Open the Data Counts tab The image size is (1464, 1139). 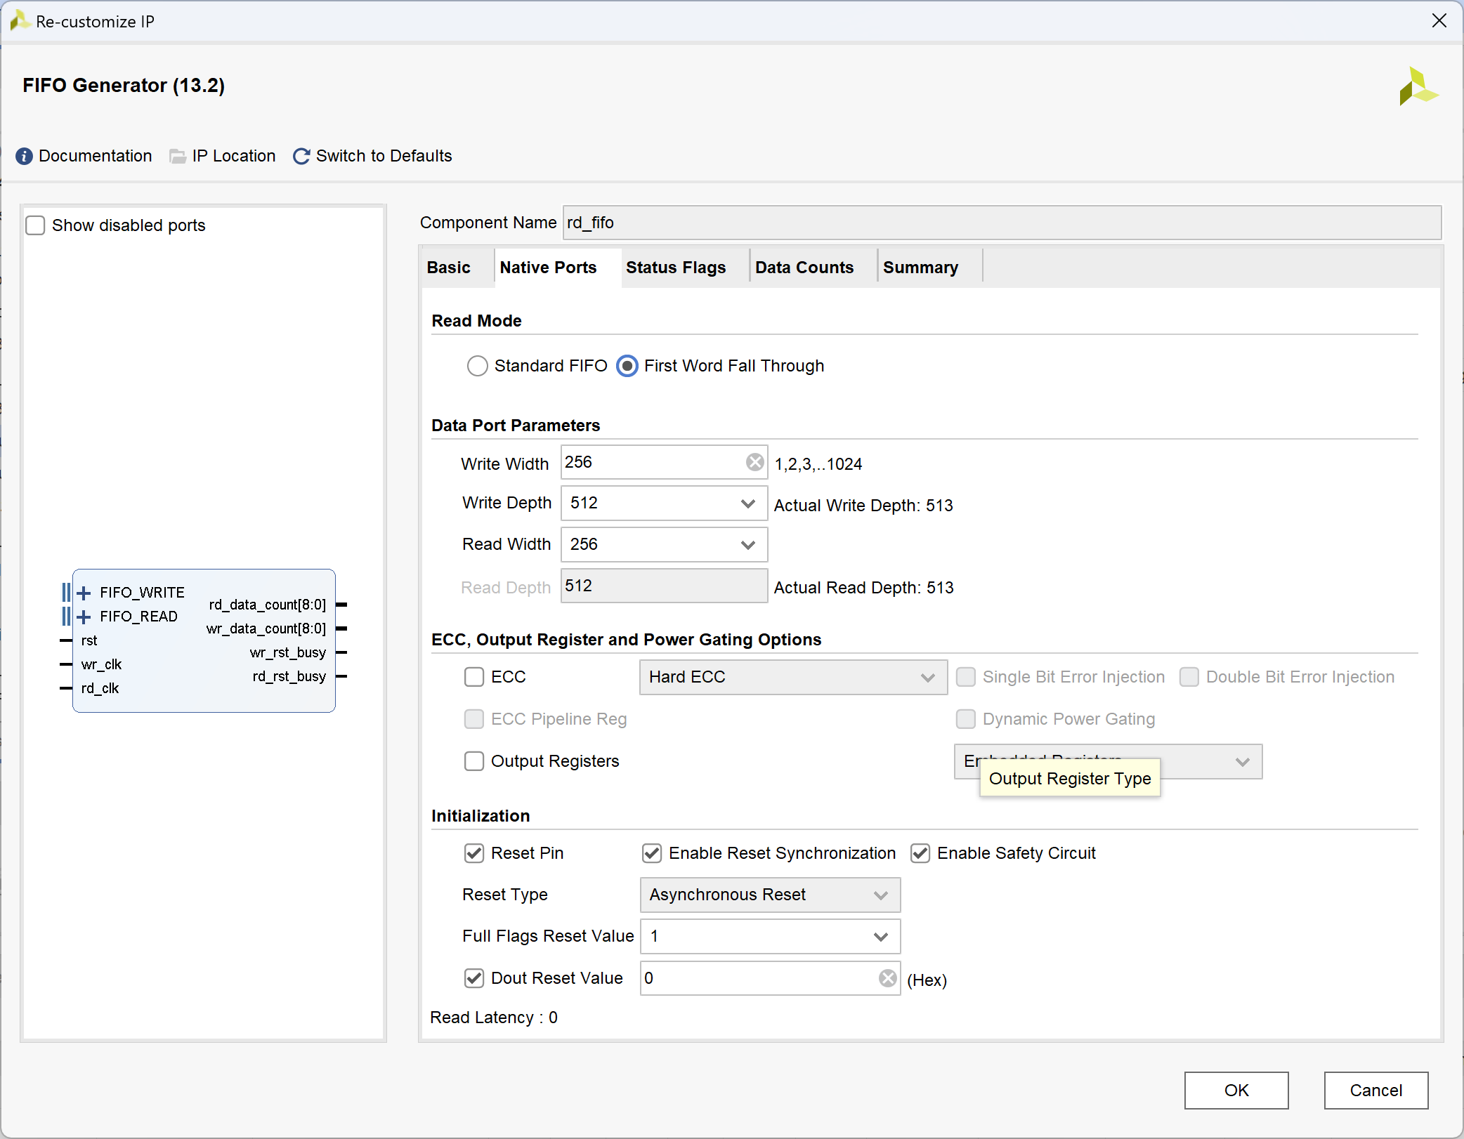coord(804,268)
